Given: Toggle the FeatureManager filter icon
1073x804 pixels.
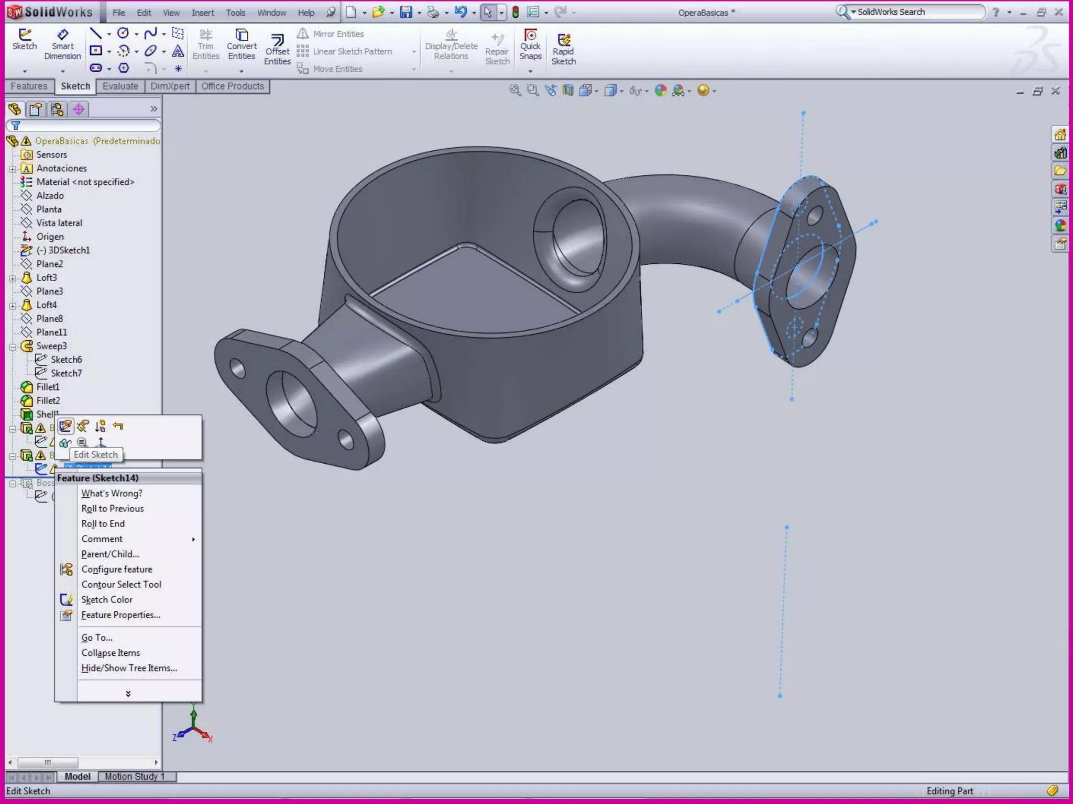Looking at the screenshot, I should coord(16,126).
